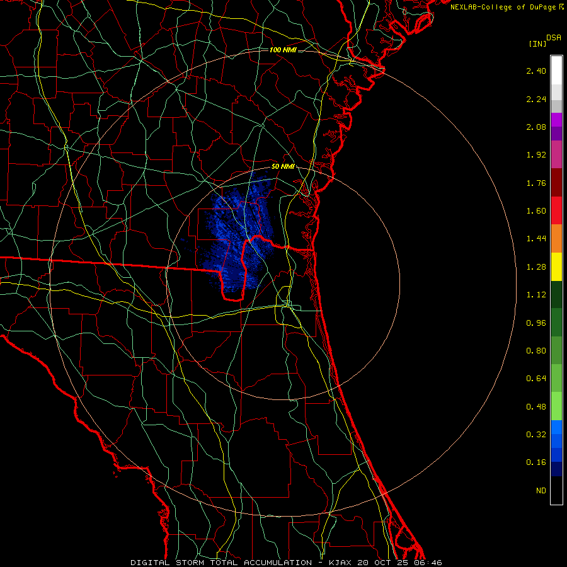Pick the black ND legend swatch
The width and height of the screenshot is (567, 567).
point(556,490)
